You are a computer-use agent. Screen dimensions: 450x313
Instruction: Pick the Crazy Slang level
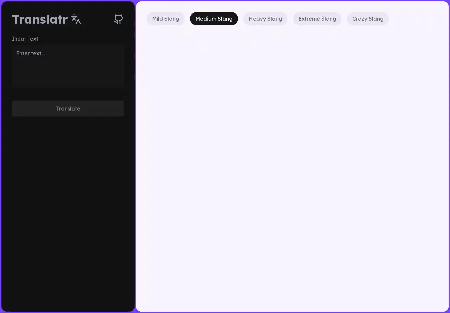(368, 19)
